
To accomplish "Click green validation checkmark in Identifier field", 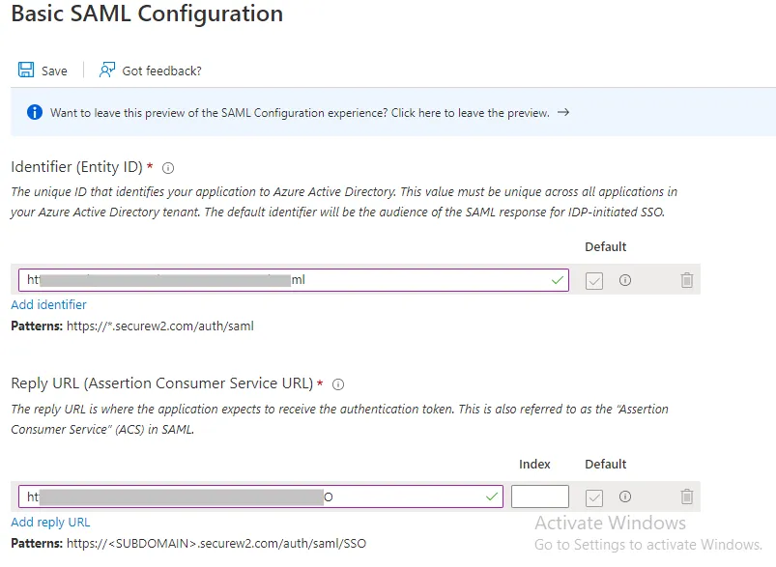I will tap(557, 280).
